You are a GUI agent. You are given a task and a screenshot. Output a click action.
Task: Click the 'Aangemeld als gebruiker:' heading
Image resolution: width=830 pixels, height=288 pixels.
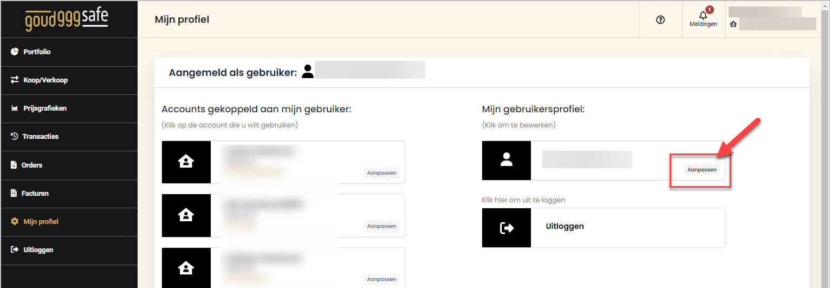(x=233, y=73)
